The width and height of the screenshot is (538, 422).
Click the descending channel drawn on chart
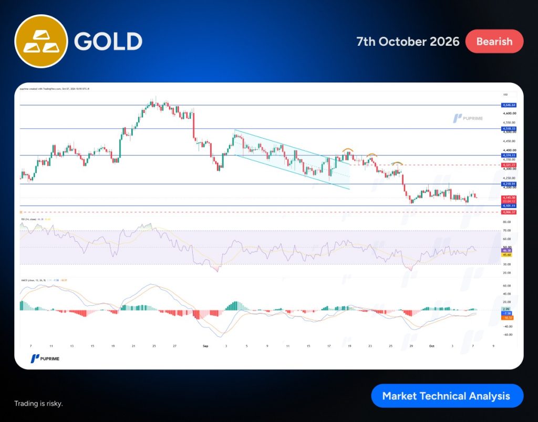pyautogui.click(x=292, y=160)
